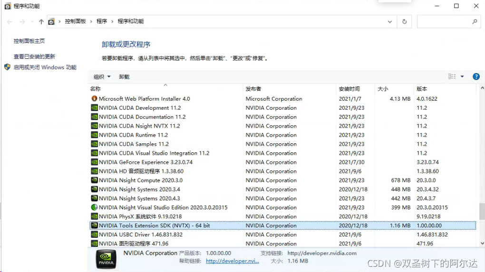Image resolution: width=485 pixels, height=272 pixels.
Task: Click the NVIDIA CUDA Samples 11.2 icon
Action: click(94, 144)
